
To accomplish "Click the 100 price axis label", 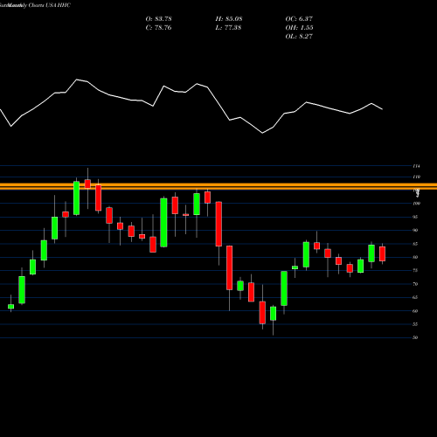I will 416,204.
